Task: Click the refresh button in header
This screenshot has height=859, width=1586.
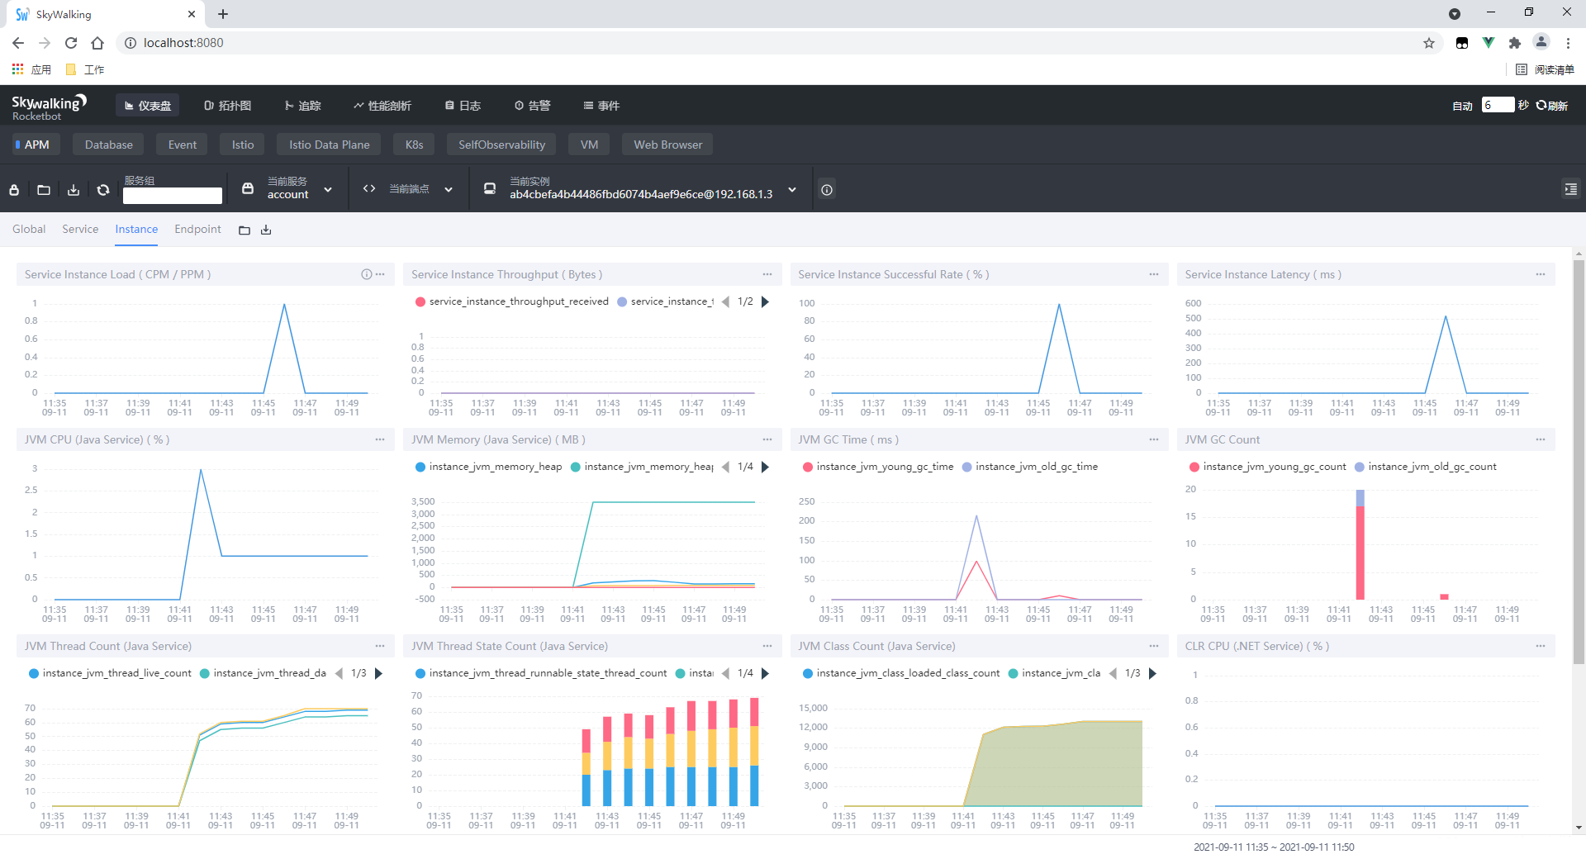Action: click(x=1552, y=105)
